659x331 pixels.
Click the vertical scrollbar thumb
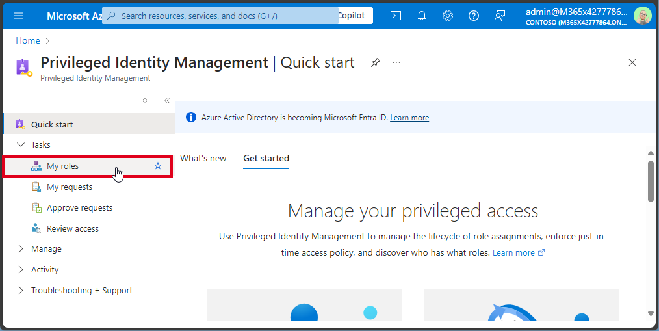click(x=651, y=181)
